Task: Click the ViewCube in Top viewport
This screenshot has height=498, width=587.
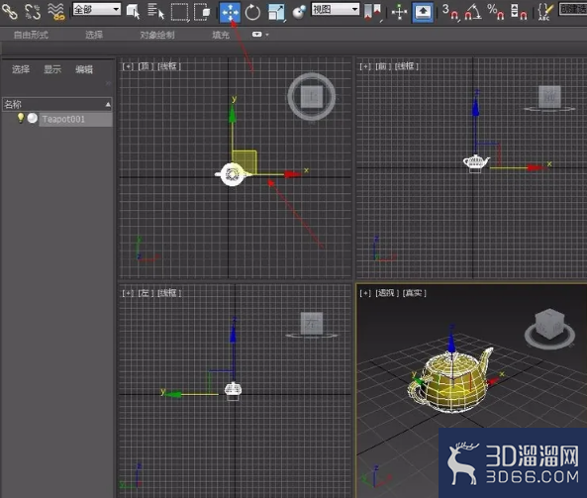Action: [312, 97]
